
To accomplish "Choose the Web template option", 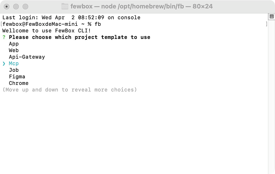I will pyautogui.click(x=14, y=50).
